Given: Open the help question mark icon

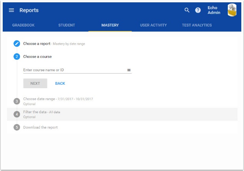Looking at the screenshot, I should click(x=198, y=10).
